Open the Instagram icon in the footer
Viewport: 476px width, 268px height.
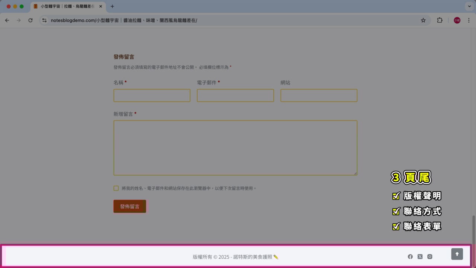430,256
